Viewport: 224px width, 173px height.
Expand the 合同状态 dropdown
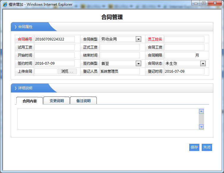[x=203, y=63]
